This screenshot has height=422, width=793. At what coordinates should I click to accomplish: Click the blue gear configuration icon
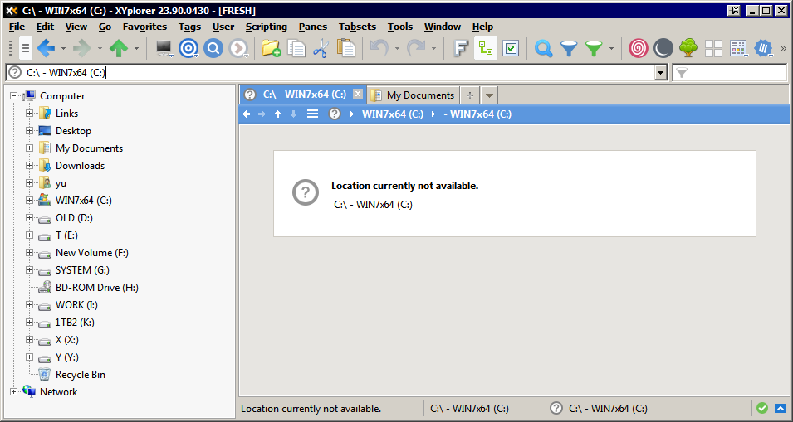point(764,48)
